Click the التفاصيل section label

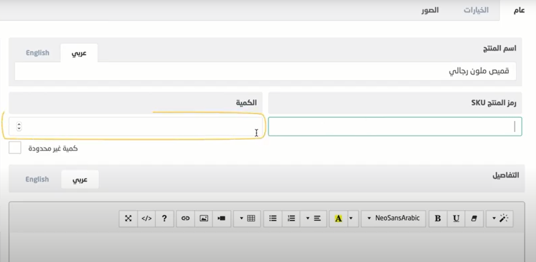[x=506, y=175]
